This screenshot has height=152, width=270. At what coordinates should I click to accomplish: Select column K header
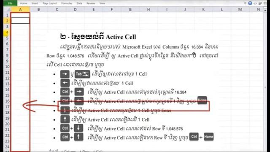click(x=203, y=9)
